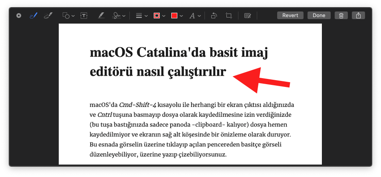Close the markup window with the round button
381x177 pixels.
point(19,16)
